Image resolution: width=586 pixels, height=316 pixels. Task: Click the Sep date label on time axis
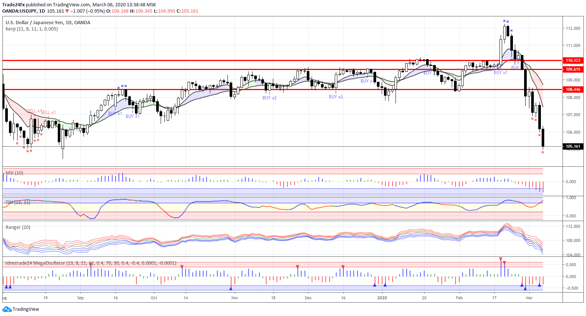(81, 298)
